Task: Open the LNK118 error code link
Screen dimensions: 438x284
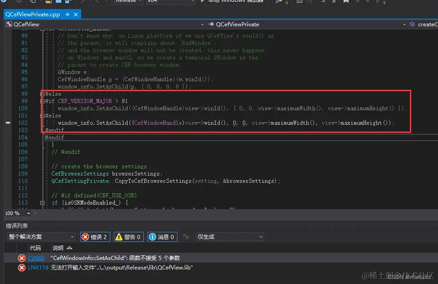Action: pos(38,268)
